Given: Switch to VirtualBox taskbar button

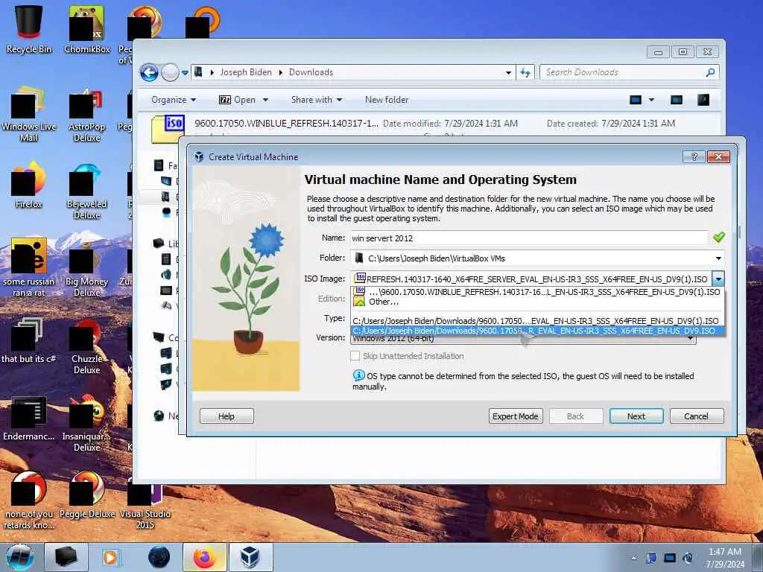Looking at the screenshot, I should pos(250,557).
